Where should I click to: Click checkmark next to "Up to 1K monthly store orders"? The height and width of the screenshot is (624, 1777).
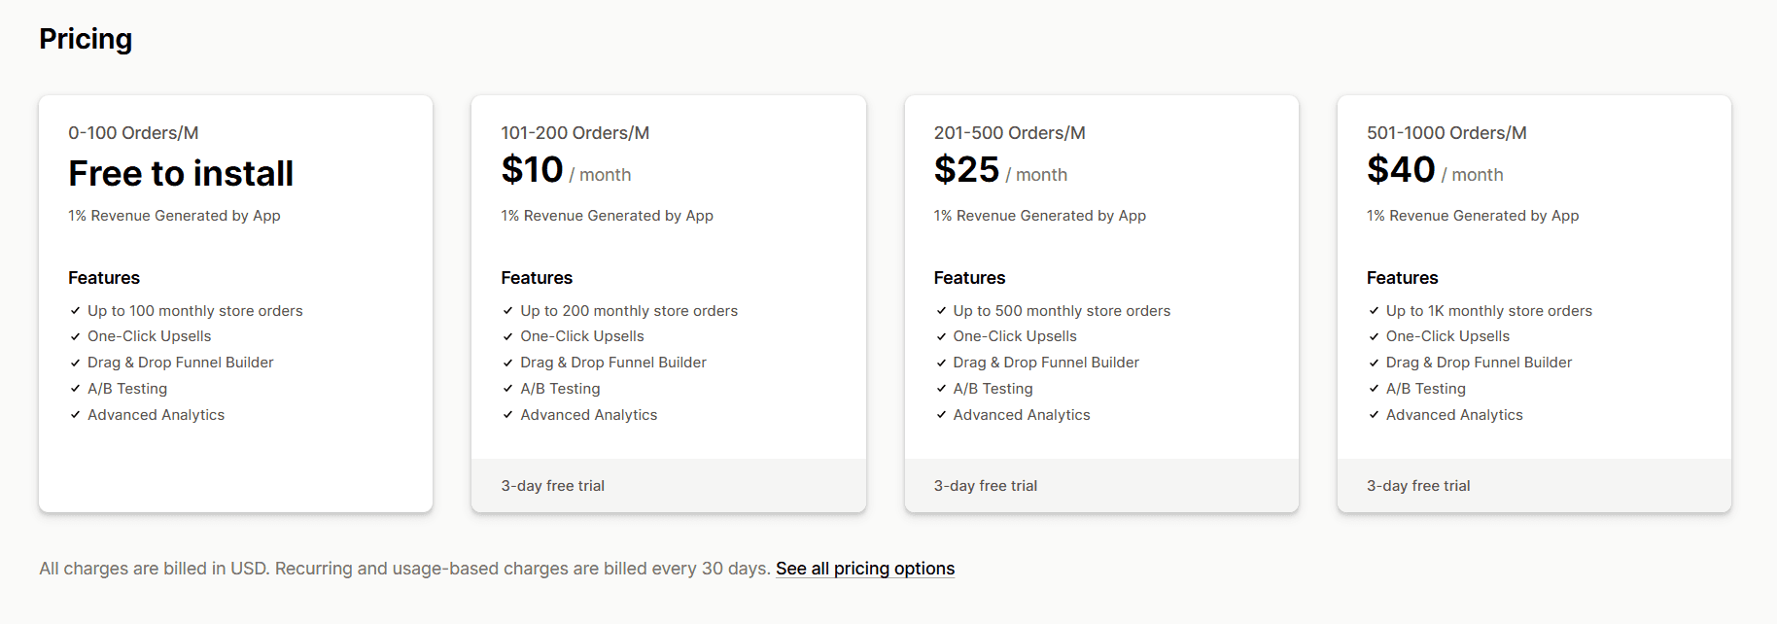coord(1373,310)
